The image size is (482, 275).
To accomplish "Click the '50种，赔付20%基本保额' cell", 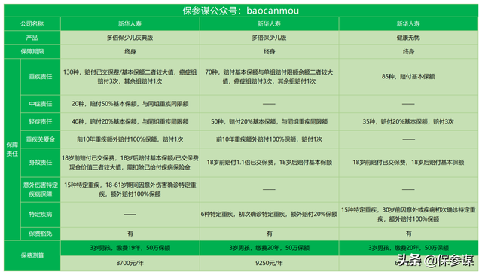I will click(x=269, y=121).
